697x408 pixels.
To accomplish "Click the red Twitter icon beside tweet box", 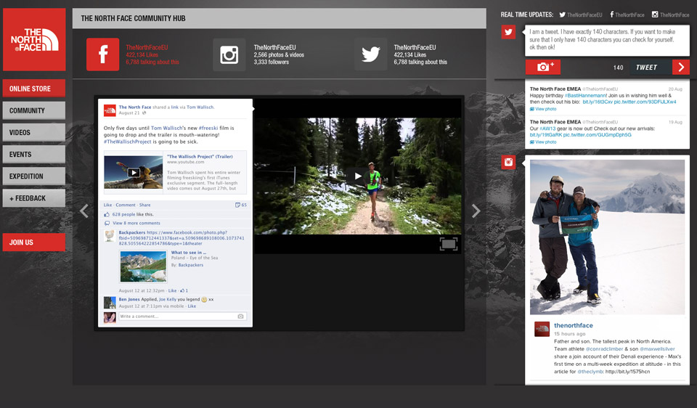I will tap(508, 32).
